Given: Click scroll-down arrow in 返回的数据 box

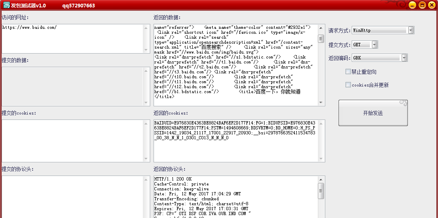Looking at the screenshot, I should point(321,102).
